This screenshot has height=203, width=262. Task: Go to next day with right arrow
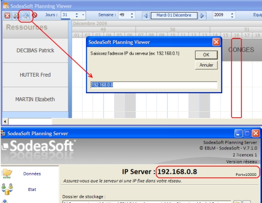pos(202,16)
